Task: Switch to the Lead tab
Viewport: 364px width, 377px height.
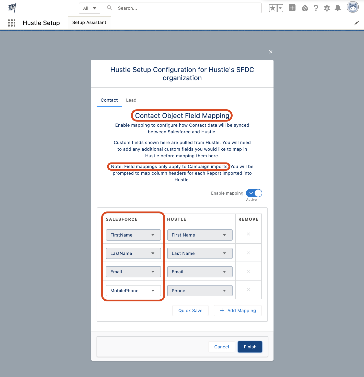Action: pos(131,100)
